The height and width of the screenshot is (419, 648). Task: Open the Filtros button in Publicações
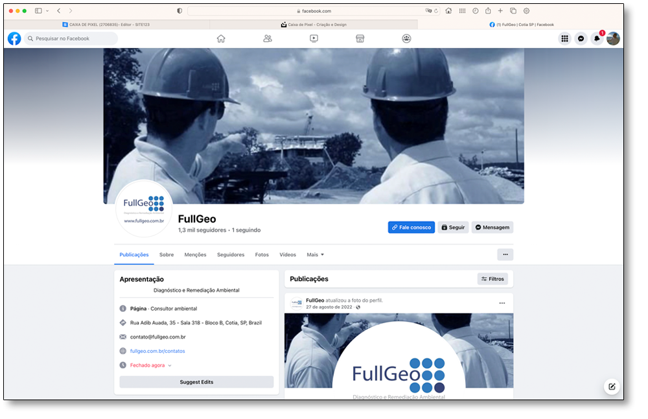click(x=492, y=279)
